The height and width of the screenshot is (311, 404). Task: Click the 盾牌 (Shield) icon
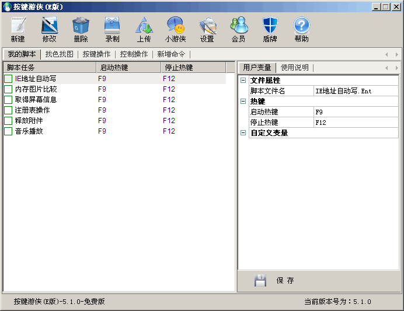(x=270, y=25)
